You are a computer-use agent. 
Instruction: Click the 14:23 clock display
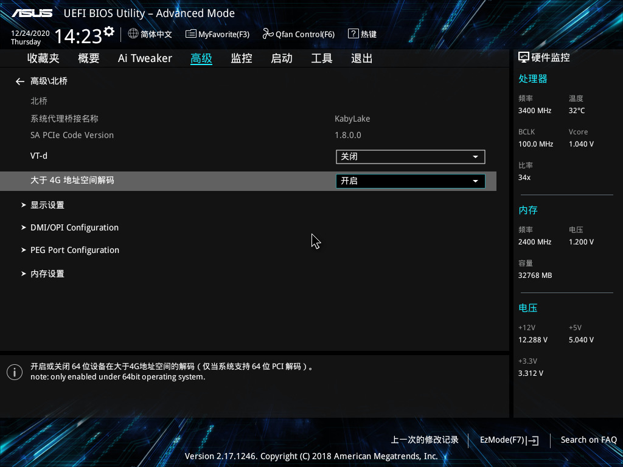click(78, 36)
